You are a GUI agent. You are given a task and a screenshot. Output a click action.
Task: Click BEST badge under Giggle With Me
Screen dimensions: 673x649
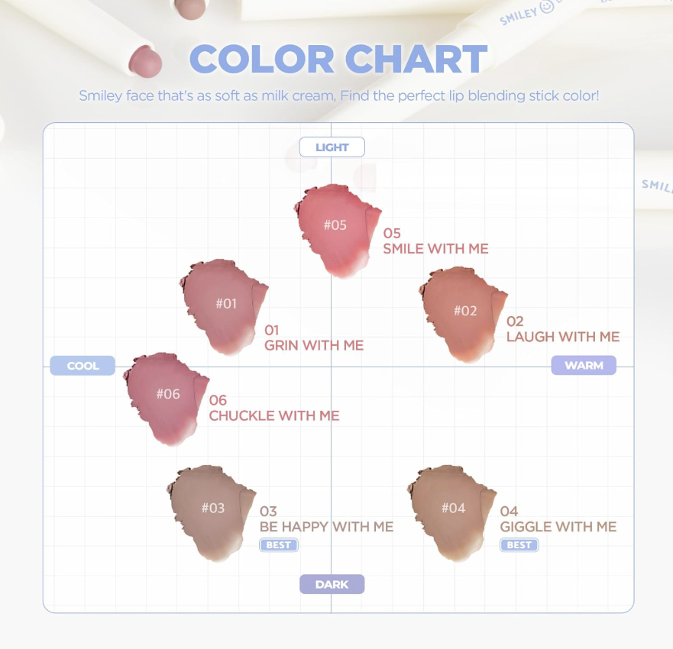(519, 545)
